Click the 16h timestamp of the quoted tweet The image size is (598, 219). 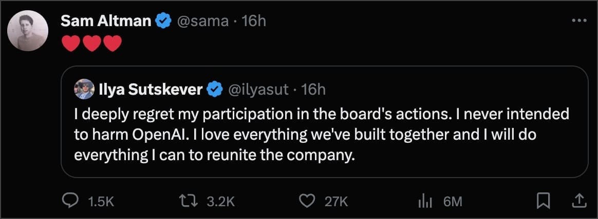[x=313, y=90]
